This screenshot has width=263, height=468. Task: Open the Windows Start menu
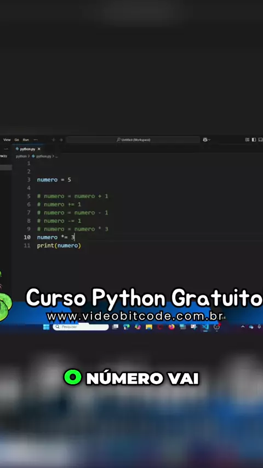coord(46,327)
